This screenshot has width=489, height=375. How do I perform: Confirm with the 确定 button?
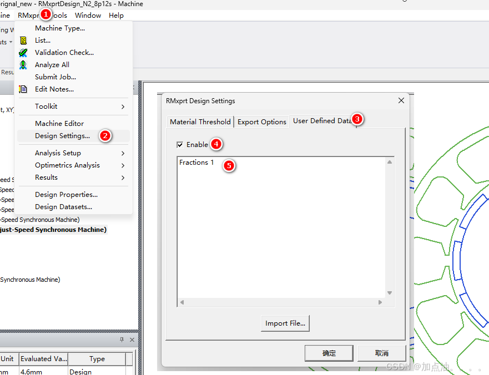[329, 353]
